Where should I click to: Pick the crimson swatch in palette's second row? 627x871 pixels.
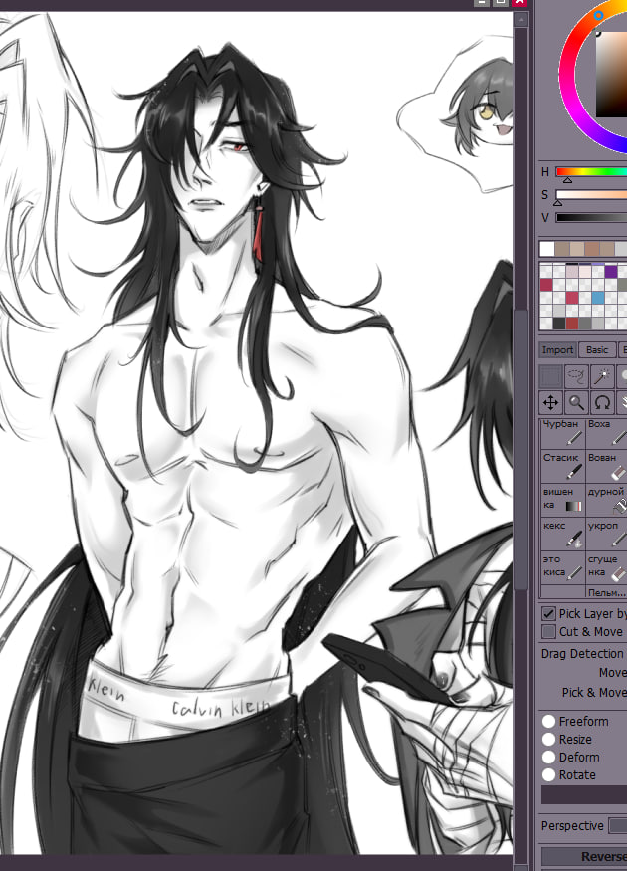546,285
